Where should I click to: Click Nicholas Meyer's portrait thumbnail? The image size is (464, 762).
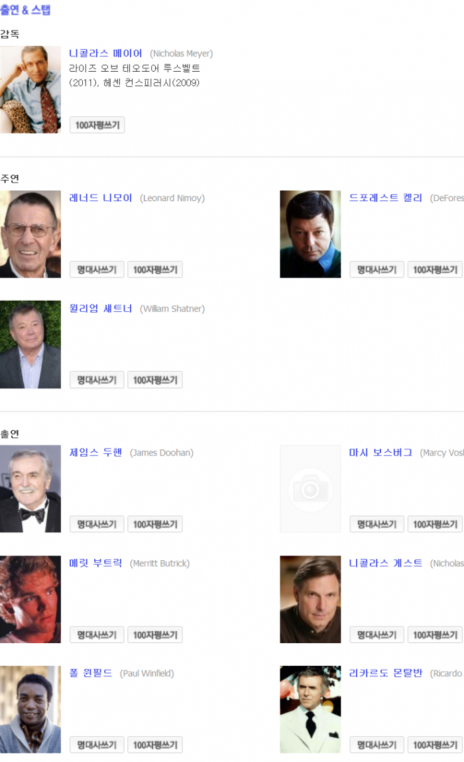[x=30, y=90]
